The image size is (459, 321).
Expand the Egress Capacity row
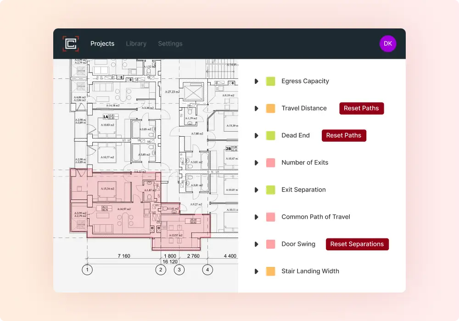257,81
